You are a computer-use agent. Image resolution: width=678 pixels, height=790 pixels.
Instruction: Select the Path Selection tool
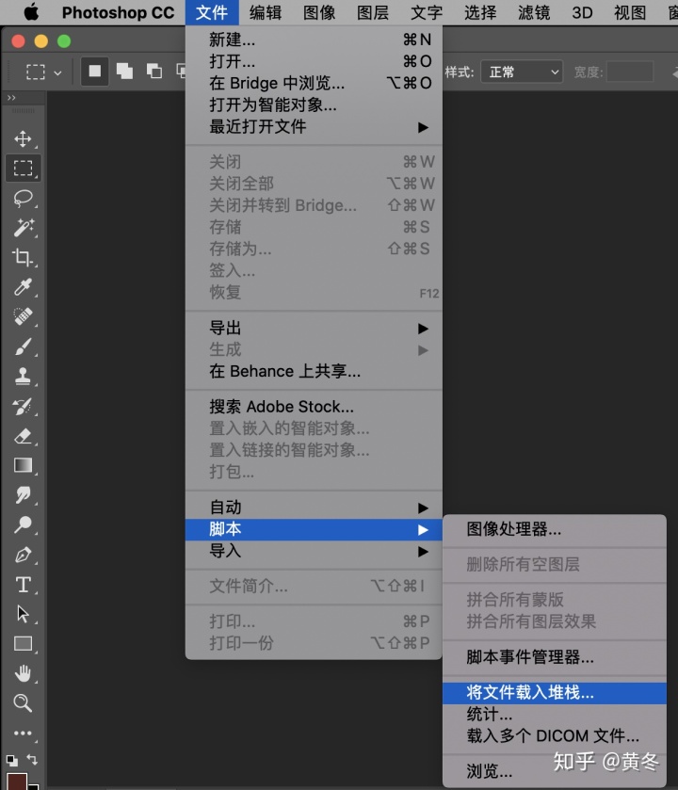[x=23, y=614]
